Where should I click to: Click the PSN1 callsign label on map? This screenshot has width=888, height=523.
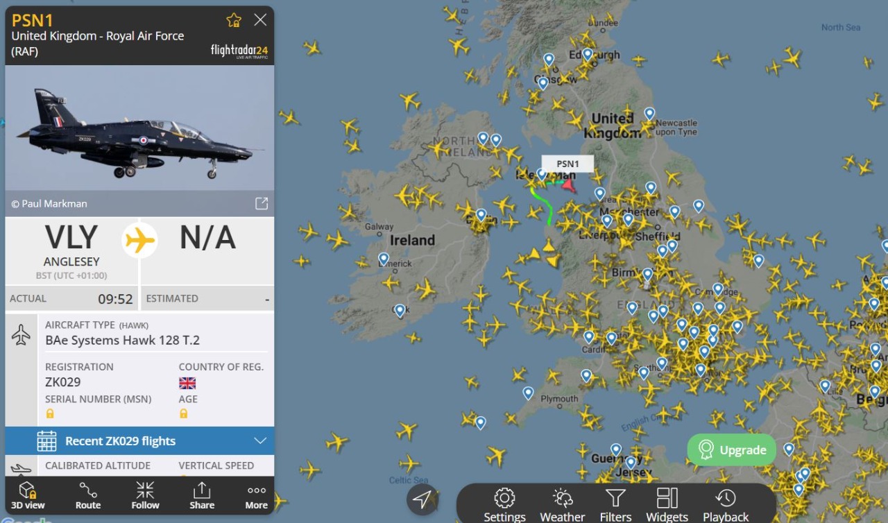point(567,164)
